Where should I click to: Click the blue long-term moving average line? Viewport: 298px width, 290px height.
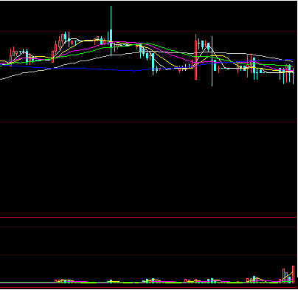[x=74, y=68]
